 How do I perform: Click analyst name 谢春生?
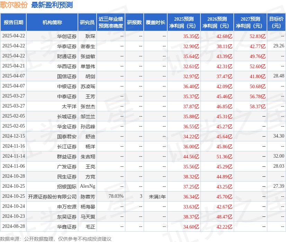click(x=88, y=46)
